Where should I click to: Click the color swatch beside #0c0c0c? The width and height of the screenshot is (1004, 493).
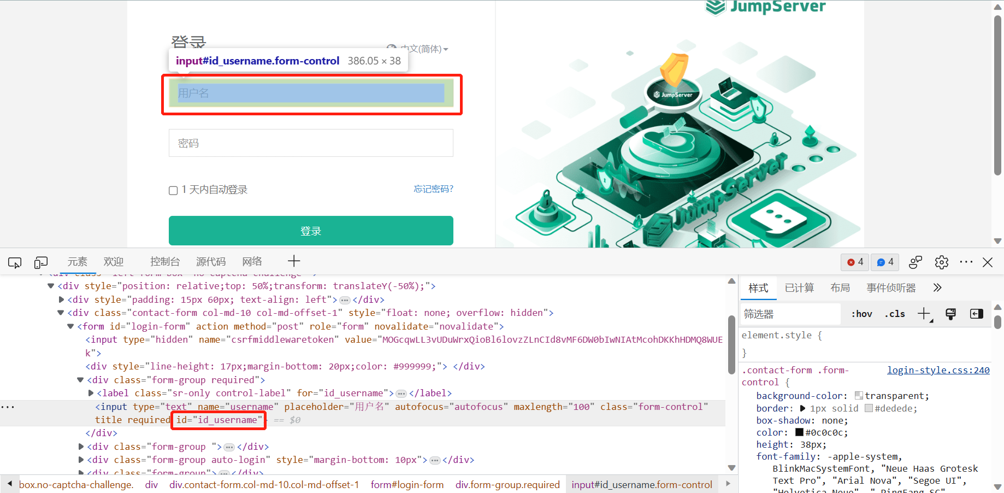(x=800, y=432)
